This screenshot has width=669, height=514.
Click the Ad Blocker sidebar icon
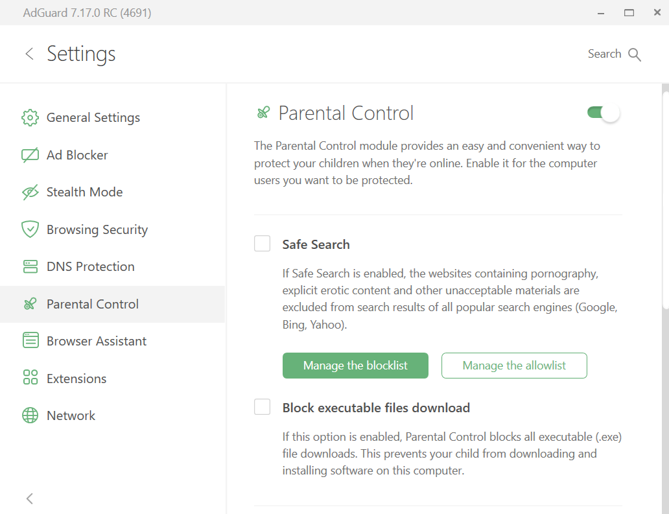click(30, 155)
